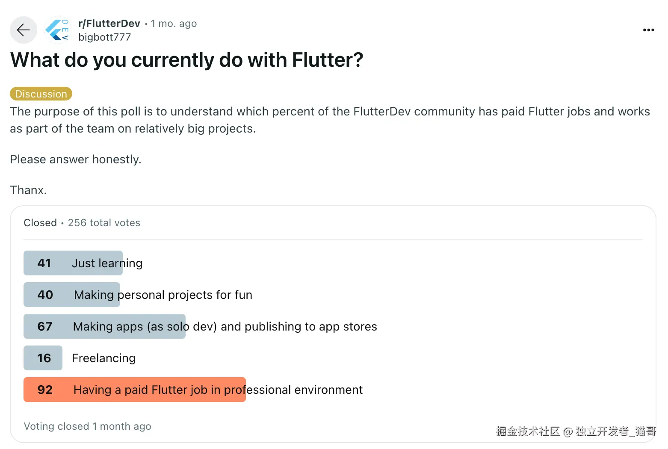Click the '256 total votes' label
Image resolution: width=668 pixels, height=449 pixels.
coord(104,223)
